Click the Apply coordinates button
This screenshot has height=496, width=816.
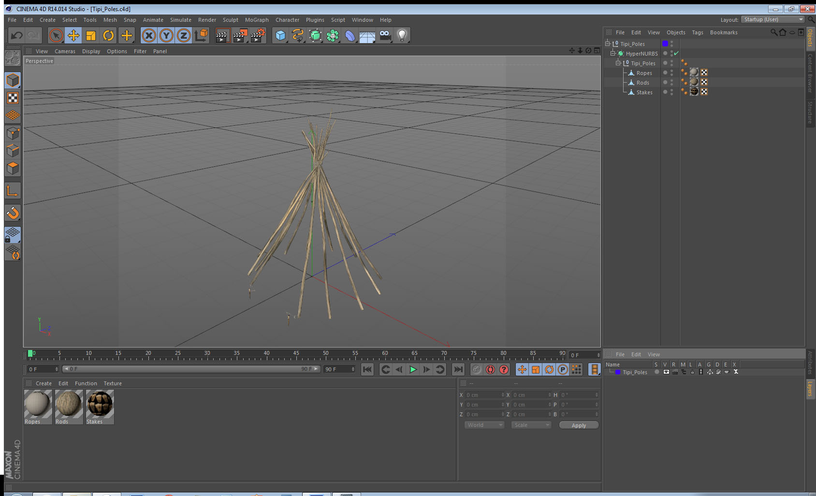coord(579,425)
